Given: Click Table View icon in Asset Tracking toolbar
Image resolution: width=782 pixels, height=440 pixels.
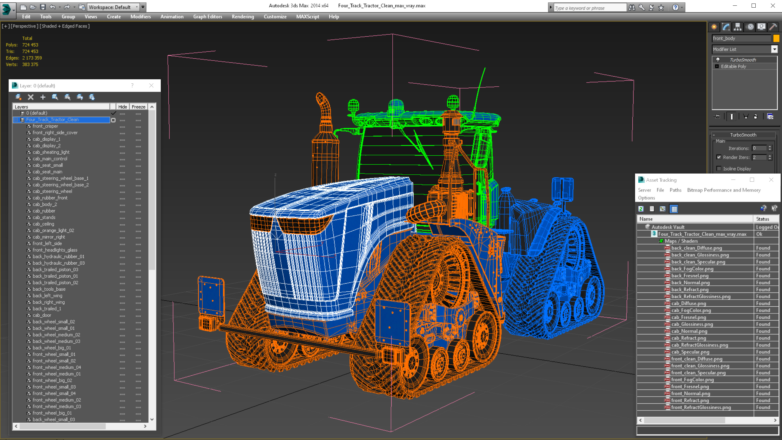Looking at the screenshot, I should [674, 209].
